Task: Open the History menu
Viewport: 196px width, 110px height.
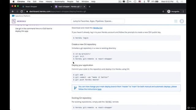Action: [x=49, y=2]
